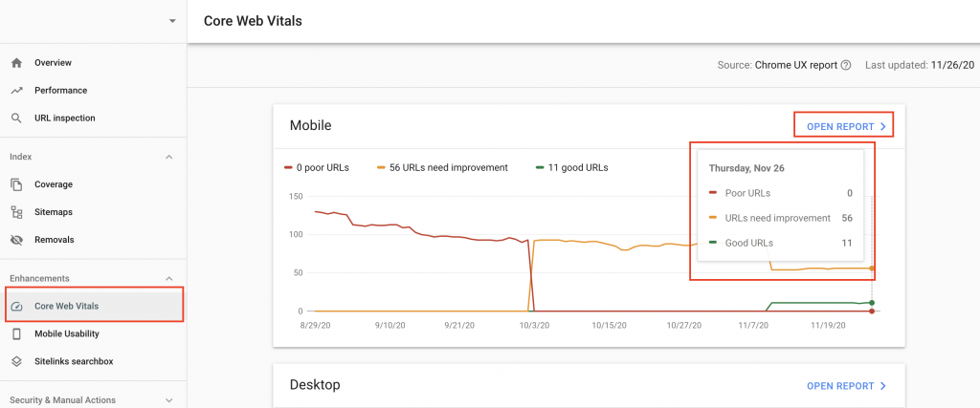Viewport: 980px width, 408px height.
Task: Click the Sitemaps tree icon
Action: coord(17,212)
